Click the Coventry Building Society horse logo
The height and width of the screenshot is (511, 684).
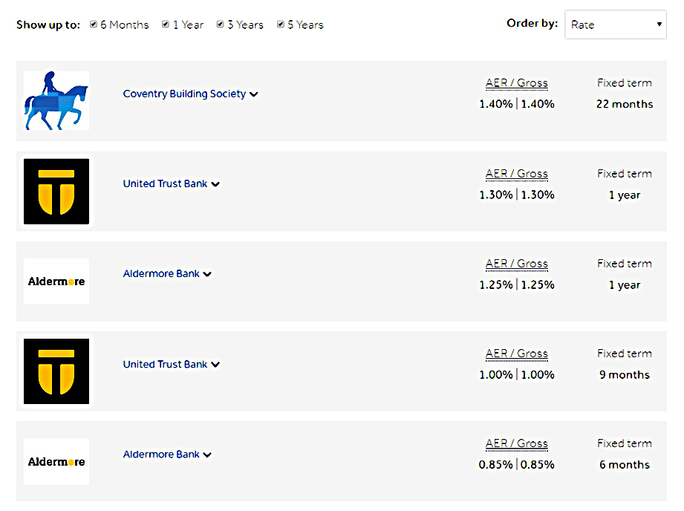point(56,101)
